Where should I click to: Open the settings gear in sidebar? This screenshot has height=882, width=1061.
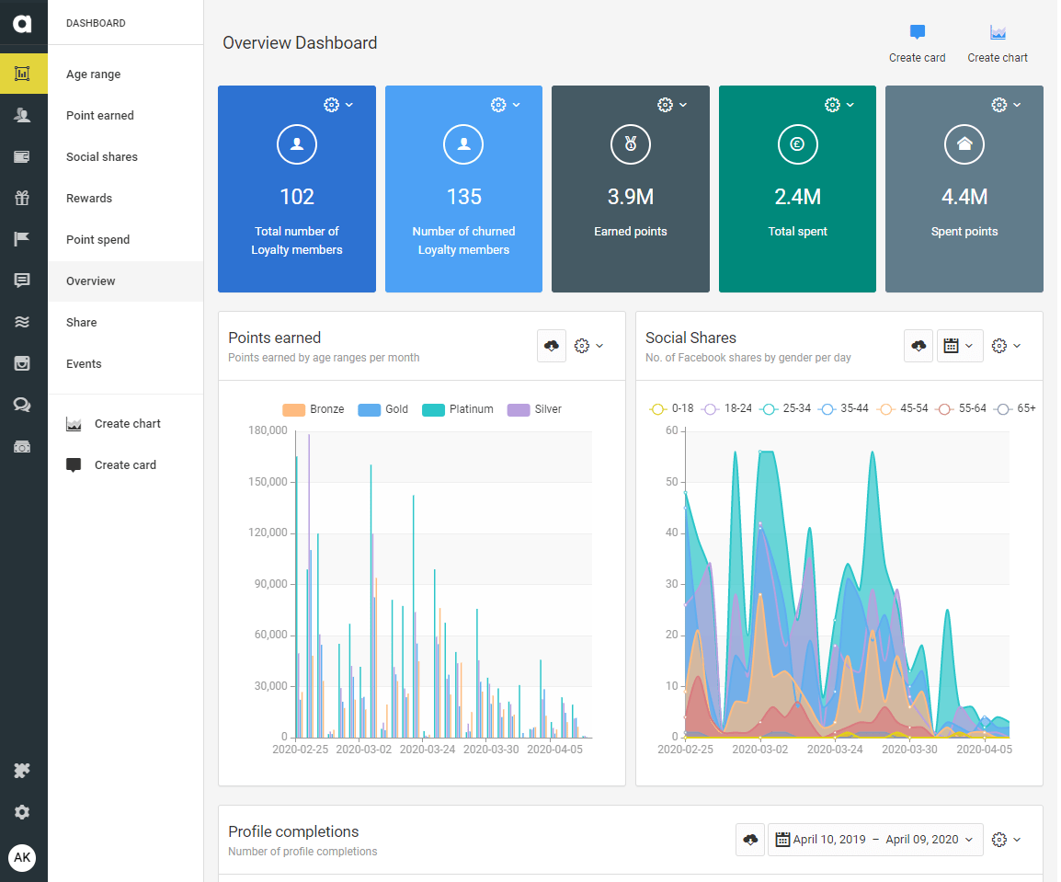pyautogui.click(x=22, y=811)
